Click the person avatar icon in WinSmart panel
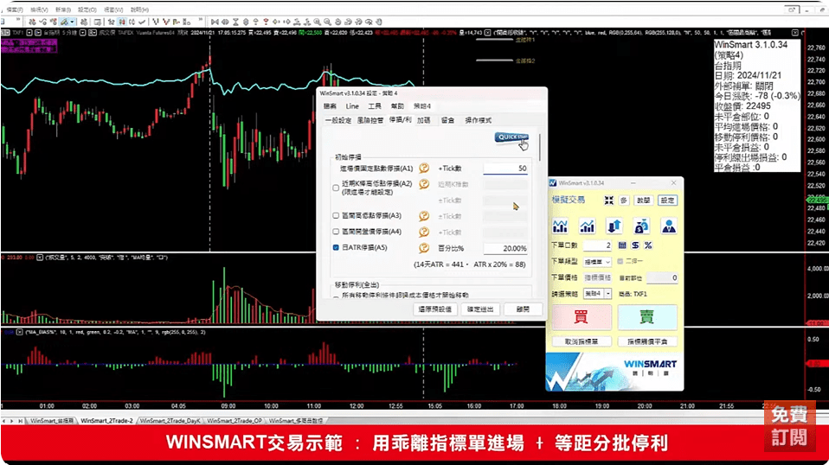Viewport: 829px width, 465px height. [669, 226]
